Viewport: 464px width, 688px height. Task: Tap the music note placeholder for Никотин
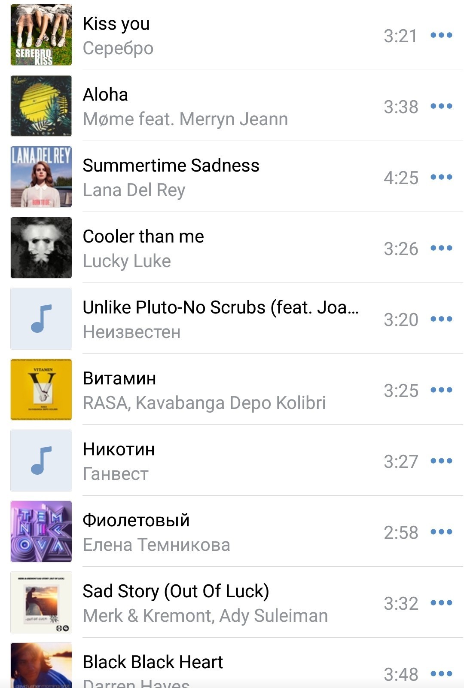(41, 461)
